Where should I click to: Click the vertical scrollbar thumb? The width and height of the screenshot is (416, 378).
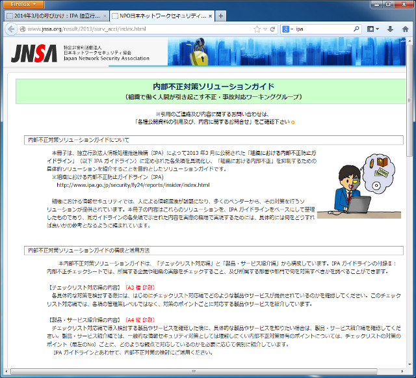(x=409, y=100)
